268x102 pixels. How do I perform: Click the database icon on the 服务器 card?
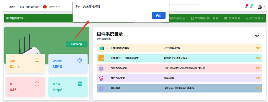[x=80, y=84]
